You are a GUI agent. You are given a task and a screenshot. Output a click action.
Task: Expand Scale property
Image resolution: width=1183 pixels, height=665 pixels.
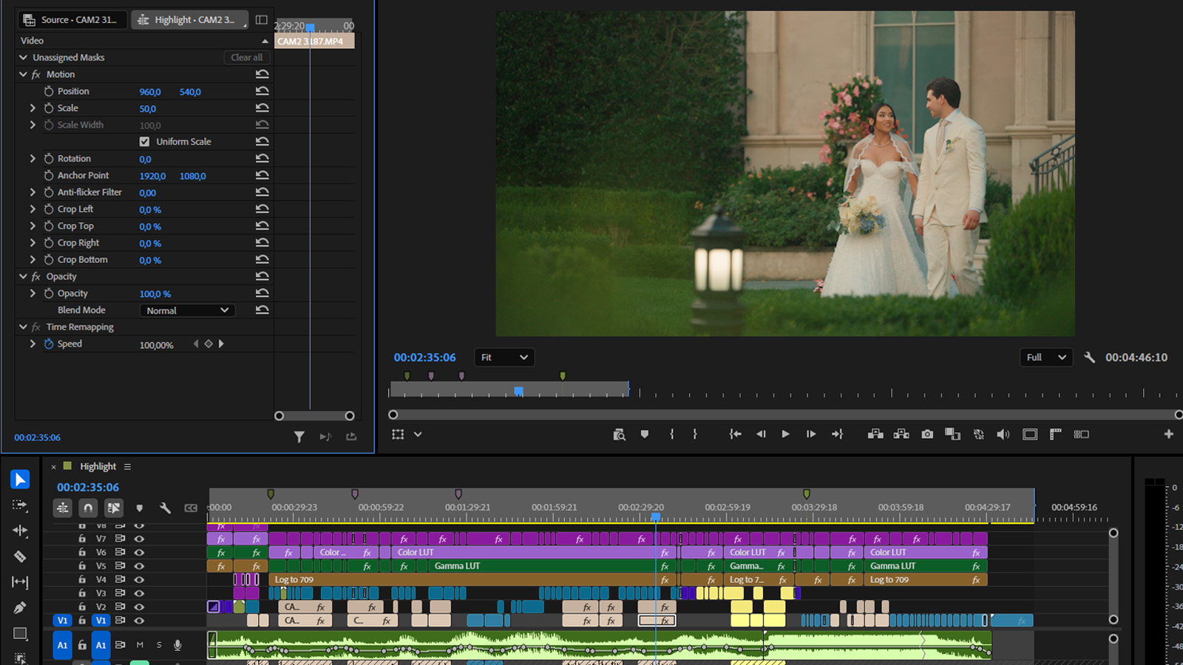tap(33, 108)
